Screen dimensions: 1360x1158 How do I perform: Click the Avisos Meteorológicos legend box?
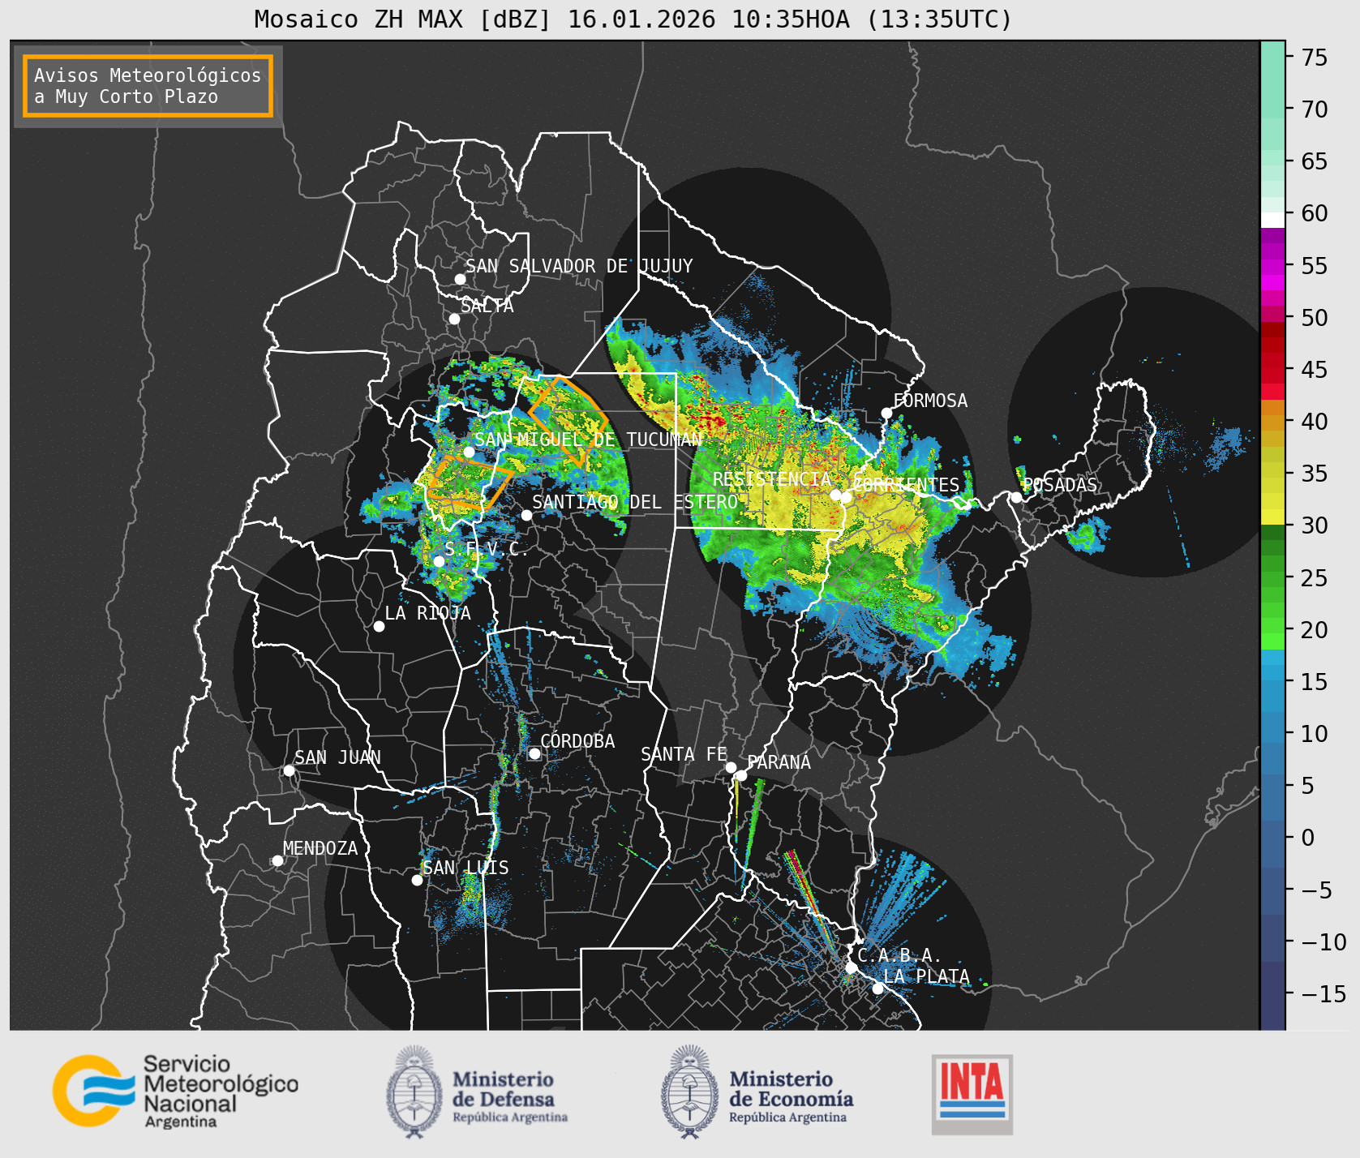[148, 86]
